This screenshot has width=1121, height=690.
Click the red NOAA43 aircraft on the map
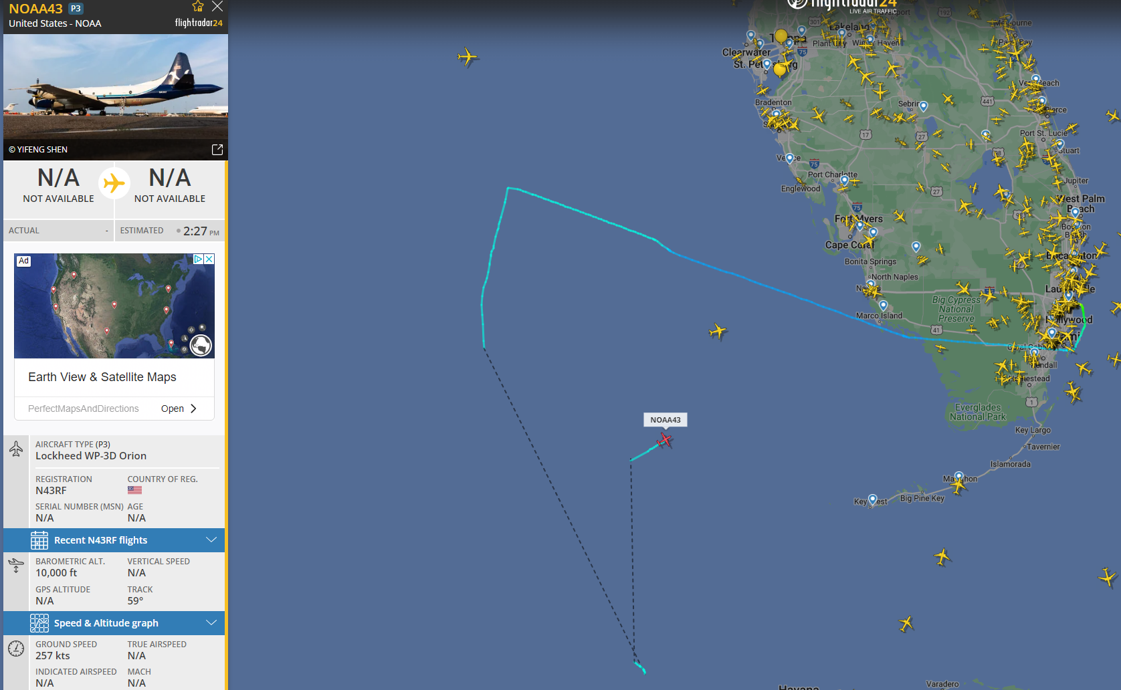pos(664,440)
